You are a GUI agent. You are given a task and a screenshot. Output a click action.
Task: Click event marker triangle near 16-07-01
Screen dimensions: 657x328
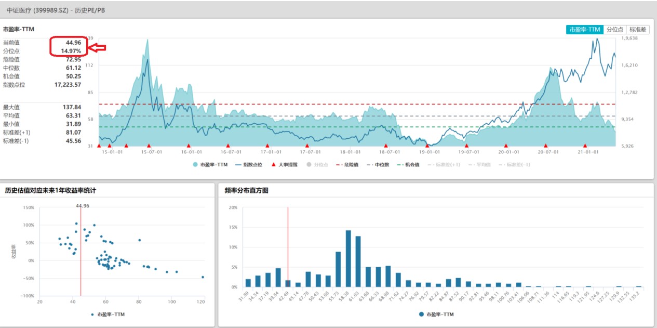click(228, 146)
